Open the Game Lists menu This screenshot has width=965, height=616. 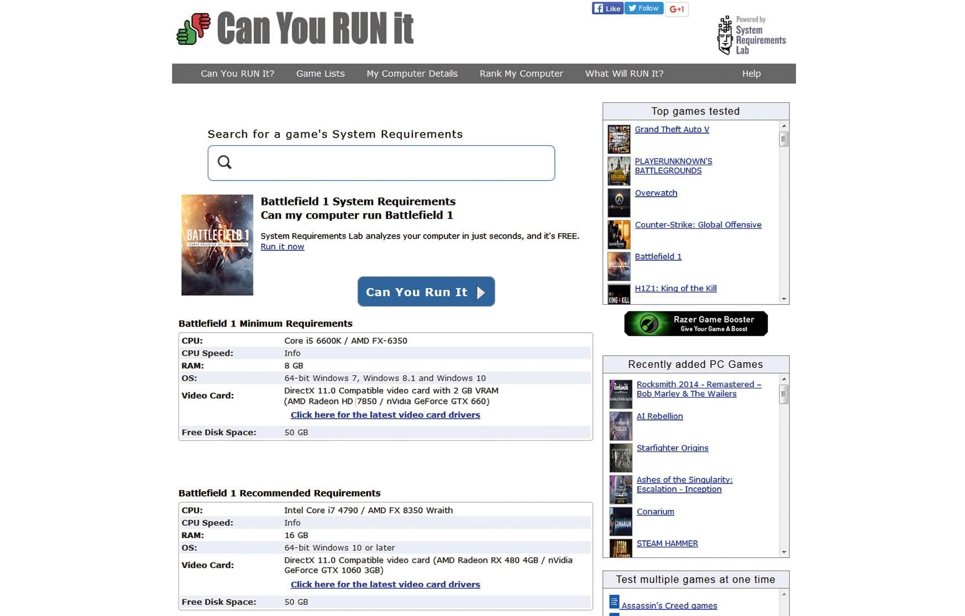(x=320, y=73)
